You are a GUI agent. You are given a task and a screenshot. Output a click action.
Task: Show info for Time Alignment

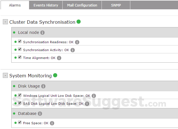(x=59, y=58)
